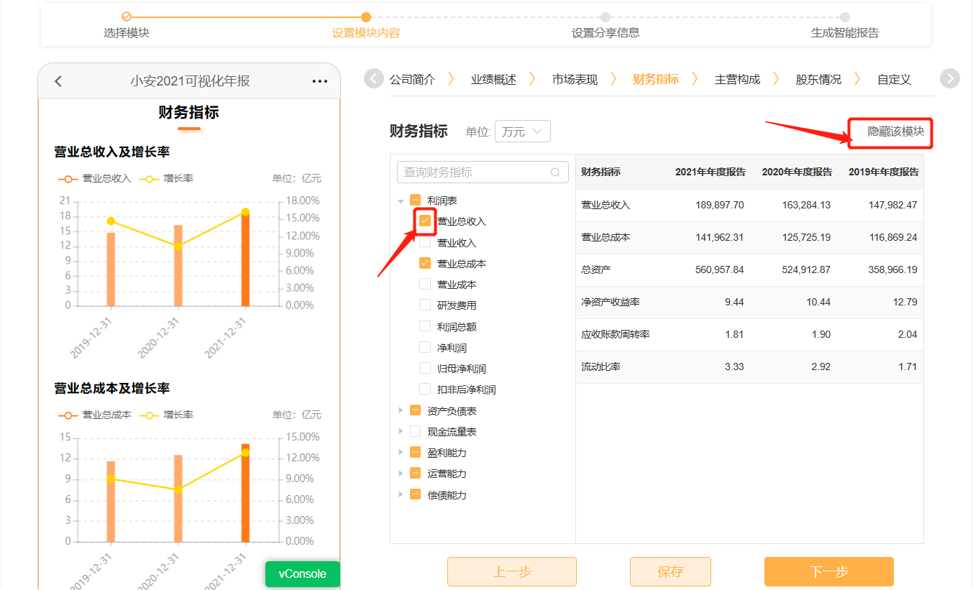
Task: Toggle the 运营能力 group checkbox
Action: pyautogui.click(x=415, y=473)
